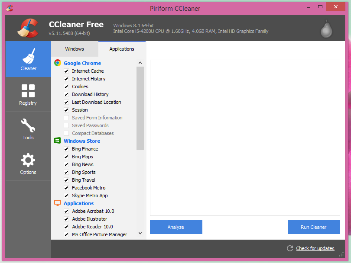
Task: Open the Check for updates link
Action: click(x=315, y=248)
